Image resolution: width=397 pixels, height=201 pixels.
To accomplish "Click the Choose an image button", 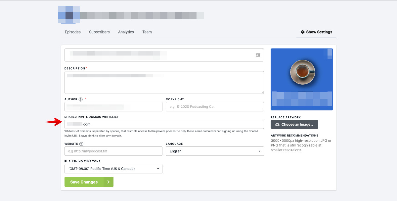I will coord(294,124).
